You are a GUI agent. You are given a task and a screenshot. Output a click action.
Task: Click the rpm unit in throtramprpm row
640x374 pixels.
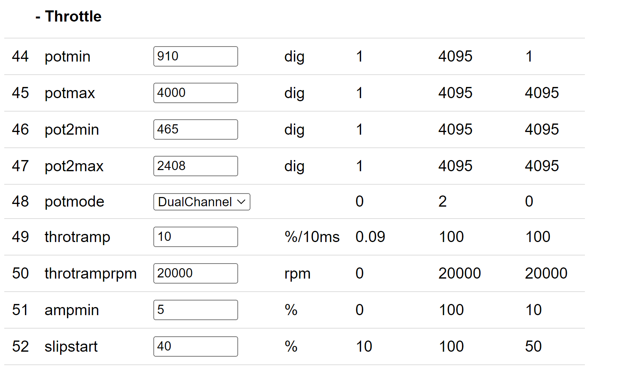[x=297, y=274]
